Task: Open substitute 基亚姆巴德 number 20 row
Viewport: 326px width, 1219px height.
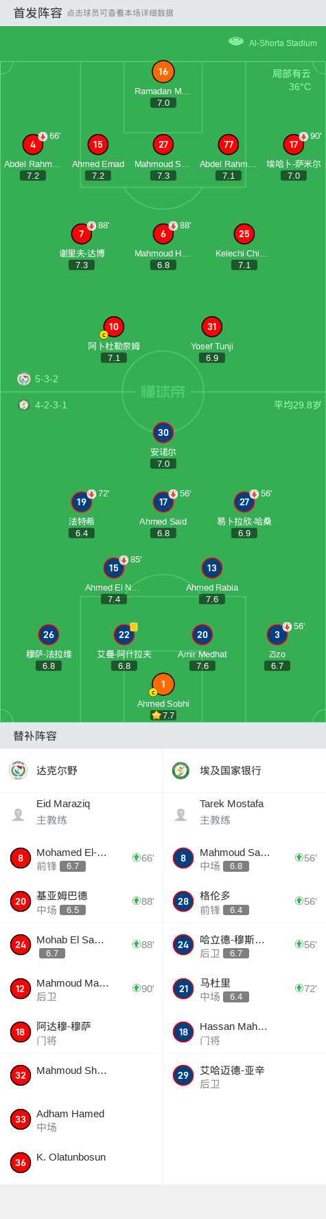Action: pyautogui.click(x=81, y=901)
